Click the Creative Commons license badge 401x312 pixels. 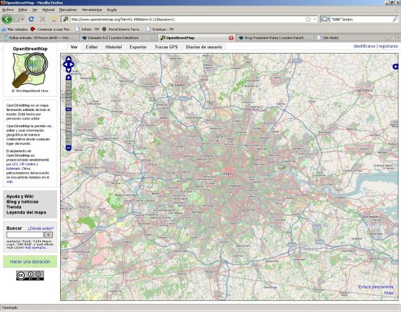point(29,276)
